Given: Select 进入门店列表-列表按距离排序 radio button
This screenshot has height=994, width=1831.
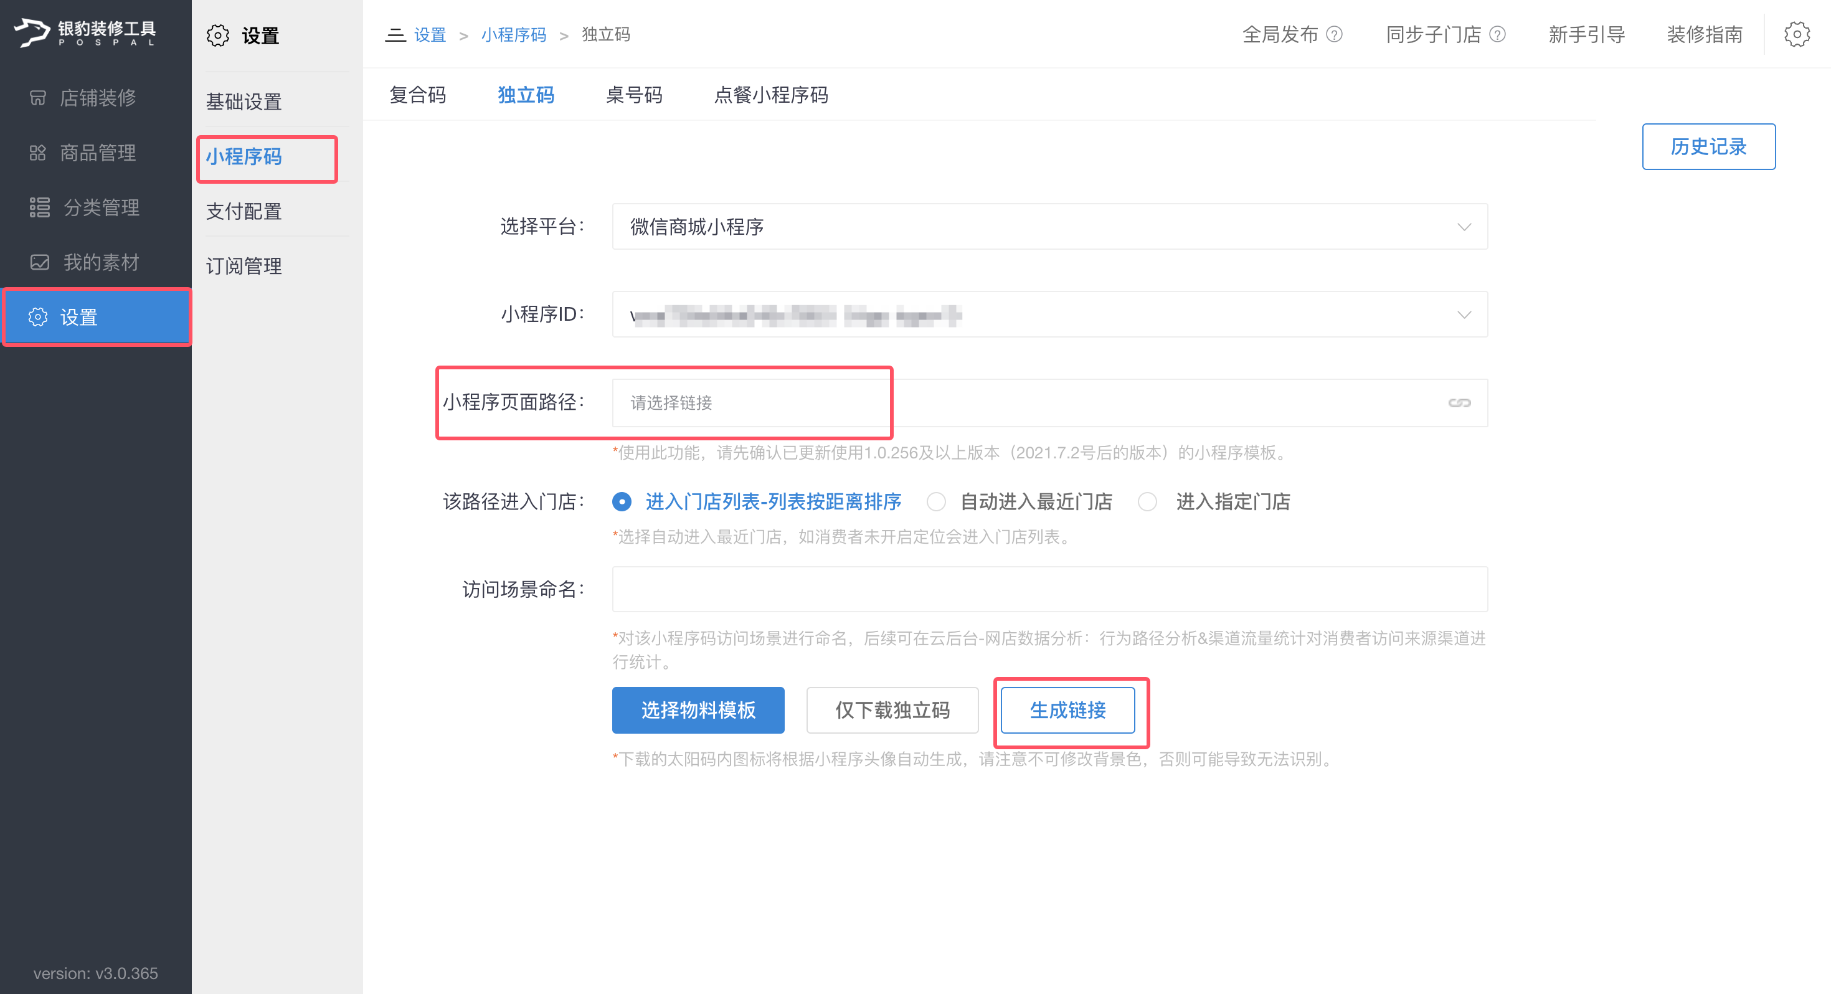Looking at the screenshot, I should [x=622, y=502].
